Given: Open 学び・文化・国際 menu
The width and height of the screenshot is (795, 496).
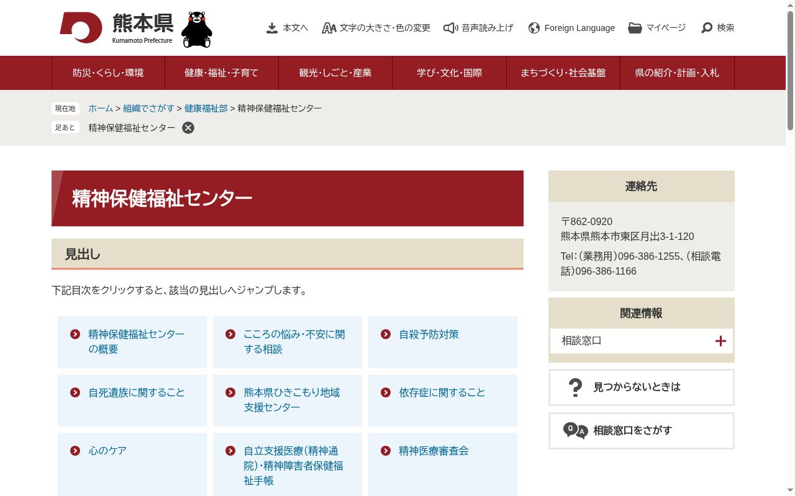Looking at the screenshot, I should [x=449, y=73].
